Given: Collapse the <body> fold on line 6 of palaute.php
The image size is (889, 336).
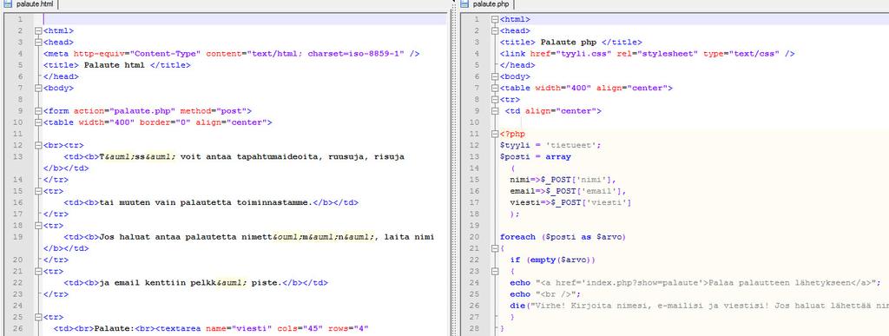Looking at the screenshot, I should [495, 77].
